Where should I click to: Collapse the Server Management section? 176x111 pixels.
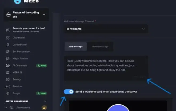45,101
